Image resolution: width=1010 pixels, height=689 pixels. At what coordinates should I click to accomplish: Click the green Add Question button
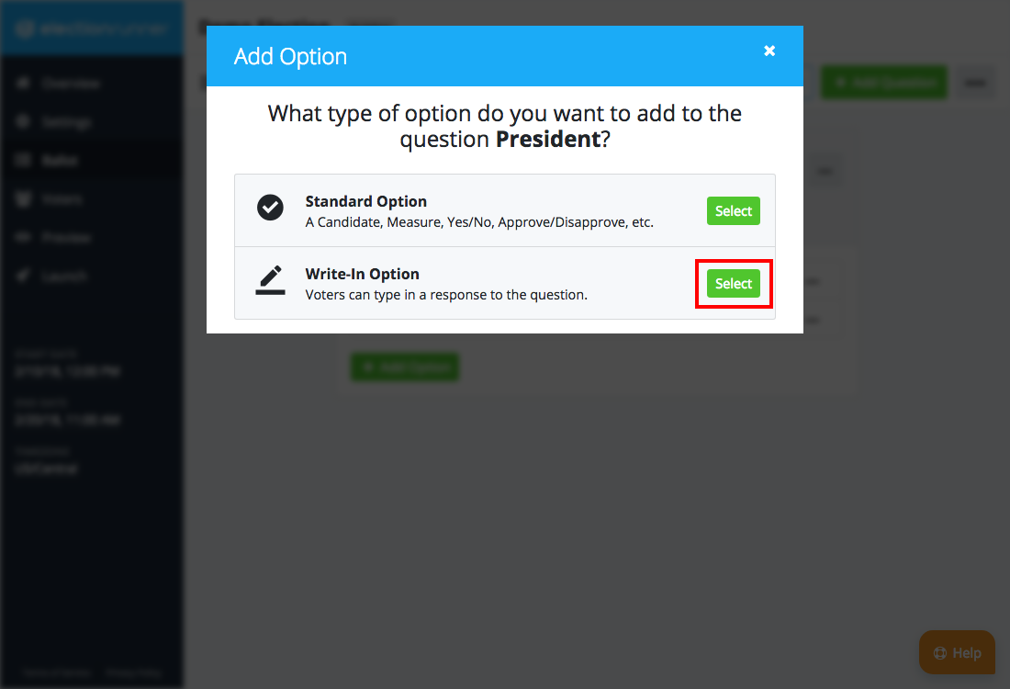coord(883,82)
